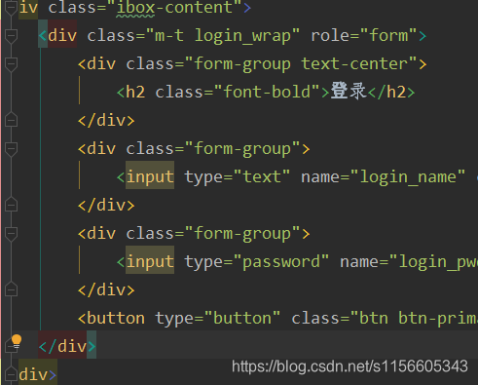
Task: Click the closing /h2 tag
Action: pos(392,92)
